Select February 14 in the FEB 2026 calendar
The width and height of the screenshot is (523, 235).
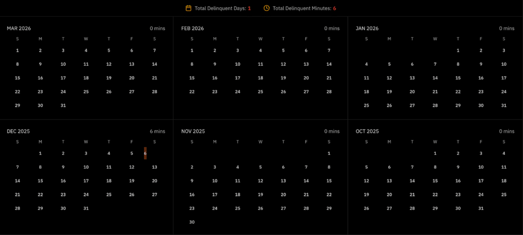(x=329, y=64)
